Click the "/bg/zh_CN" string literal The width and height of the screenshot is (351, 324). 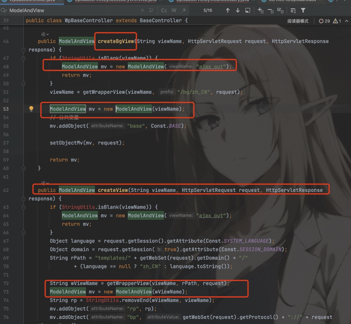pyautogui.click(x=194, y=92)
